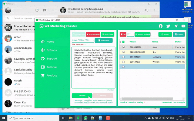Click WhatsApp icon in Windows taskbar
The height and width of the screenshot is (121, 194).
(x=85, y=118)
